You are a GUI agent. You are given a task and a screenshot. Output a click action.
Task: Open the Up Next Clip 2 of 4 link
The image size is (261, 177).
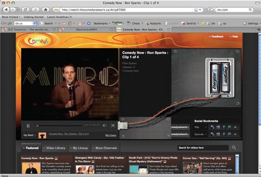(68, 134)
